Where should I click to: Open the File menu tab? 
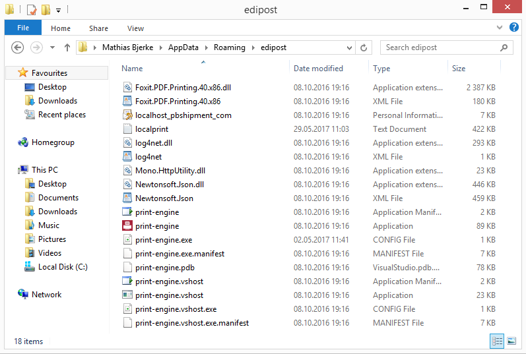pyautogui.click(x=23, y=28)
